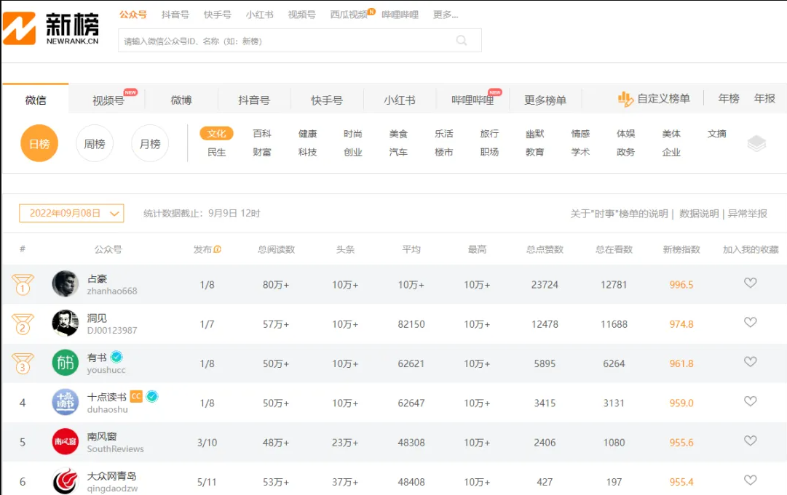
Task: Open the 更多榜单 tab
Action: [x=545, y=100]
